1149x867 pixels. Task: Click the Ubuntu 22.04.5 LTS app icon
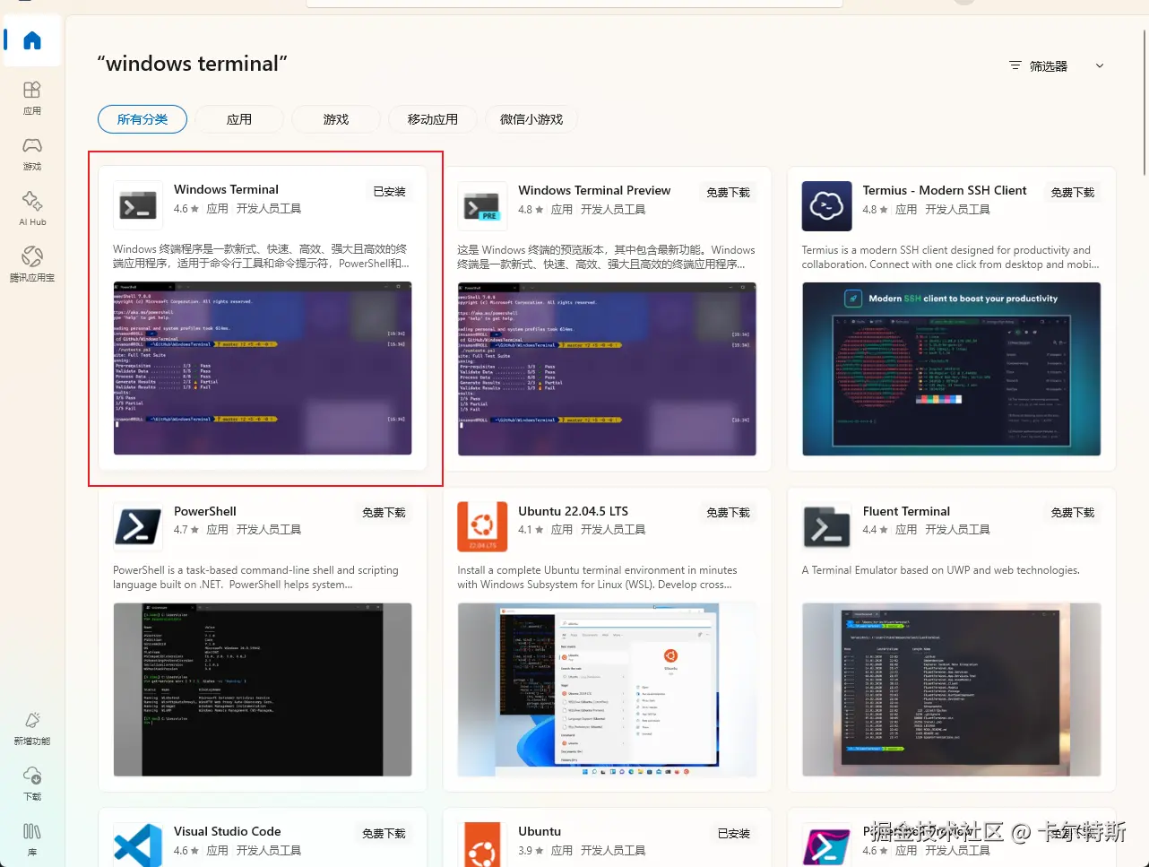[x=481, y=527]
